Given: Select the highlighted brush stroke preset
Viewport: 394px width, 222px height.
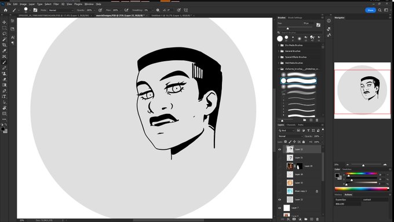Looking at the screenshot, I should 298,80.
